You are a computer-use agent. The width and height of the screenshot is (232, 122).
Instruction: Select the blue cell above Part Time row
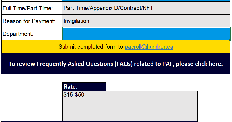(x=146, y=1)
